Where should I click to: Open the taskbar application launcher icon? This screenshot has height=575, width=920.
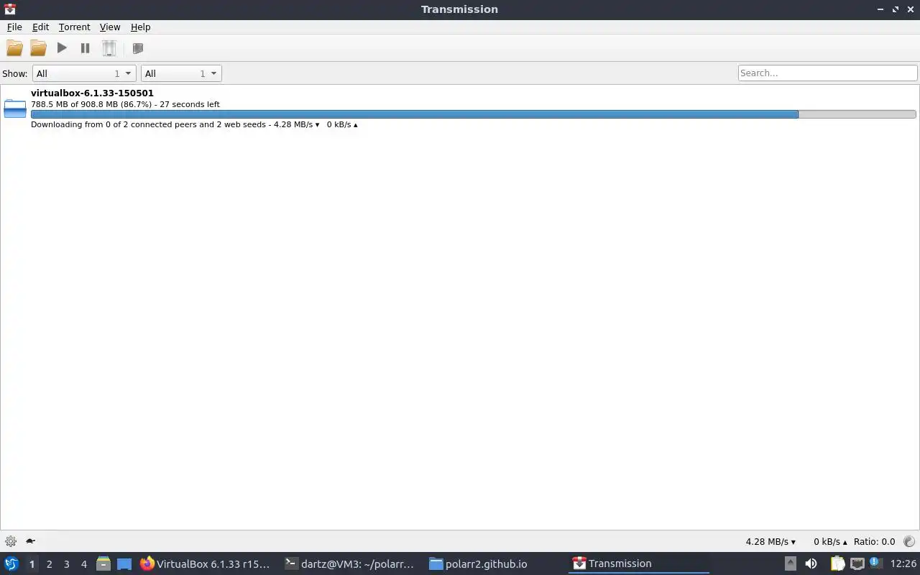(11, 563)
